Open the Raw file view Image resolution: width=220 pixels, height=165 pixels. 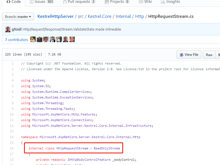click(x=209, y=55)
